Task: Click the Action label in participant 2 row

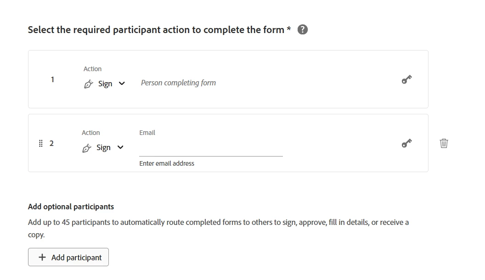Action: pyautogui.click(x=90, y=133)
